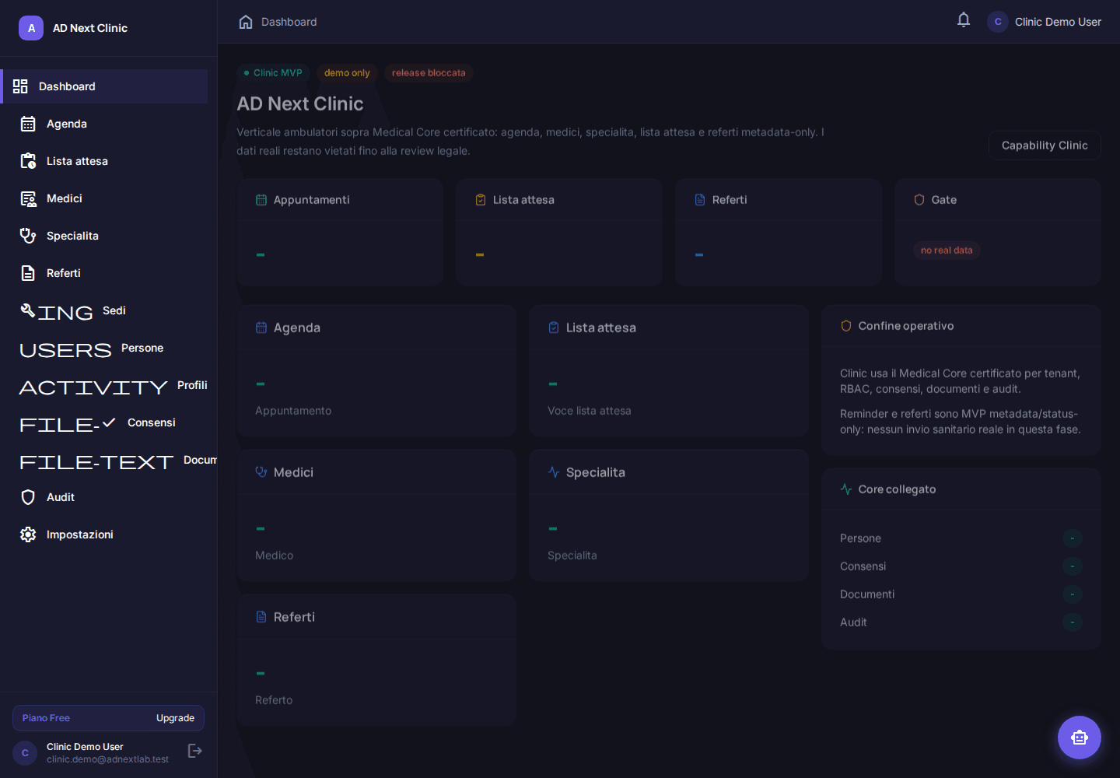
Task: Click the Referti document icon in sidebar
Action: coord(28,273)
